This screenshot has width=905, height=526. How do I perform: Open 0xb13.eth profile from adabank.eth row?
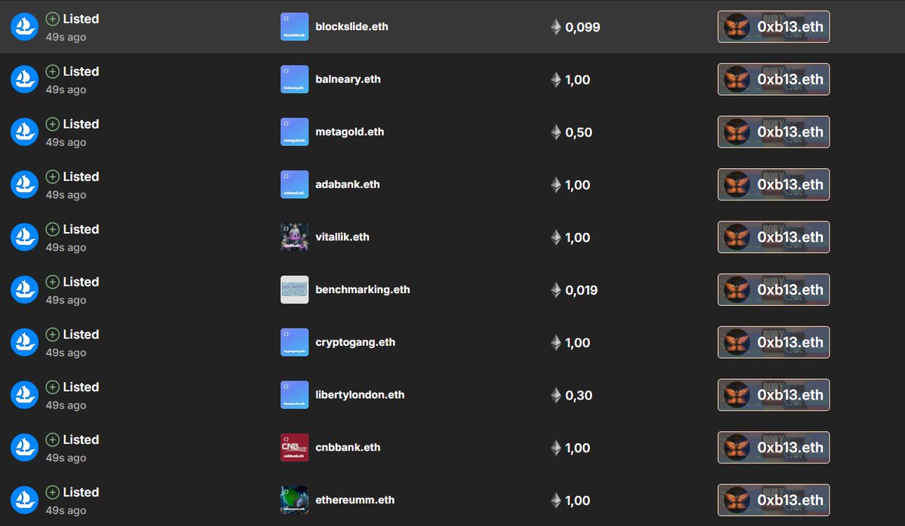click(x=774, y=185)
